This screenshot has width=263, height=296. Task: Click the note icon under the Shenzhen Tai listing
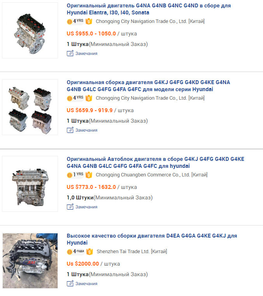pyautogui.click(x=70, y=284)
